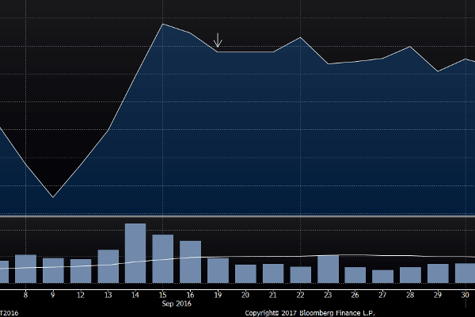This screenshot has height=317, width=475.
Task: Select the tallest volume bar on Sep 14
Action: coord(135,254)
